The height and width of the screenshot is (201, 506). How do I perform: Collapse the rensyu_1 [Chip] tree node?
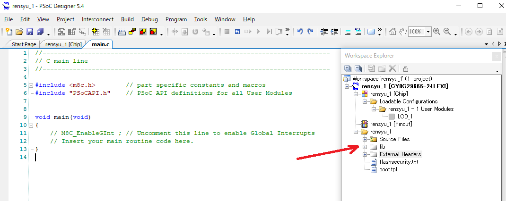[356, 94]
